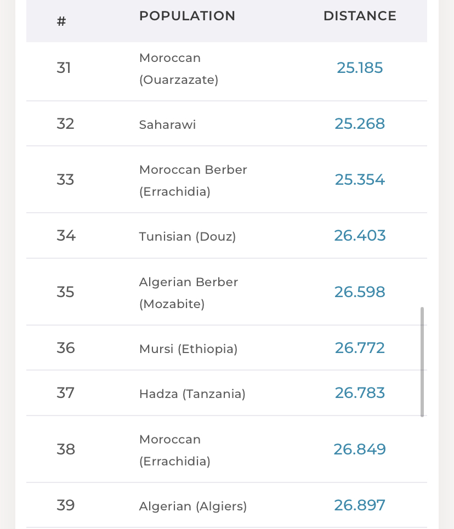Select the 26.403 distance for Tunisian (Douz)
The image size is (454, 529).
(360, 236)
